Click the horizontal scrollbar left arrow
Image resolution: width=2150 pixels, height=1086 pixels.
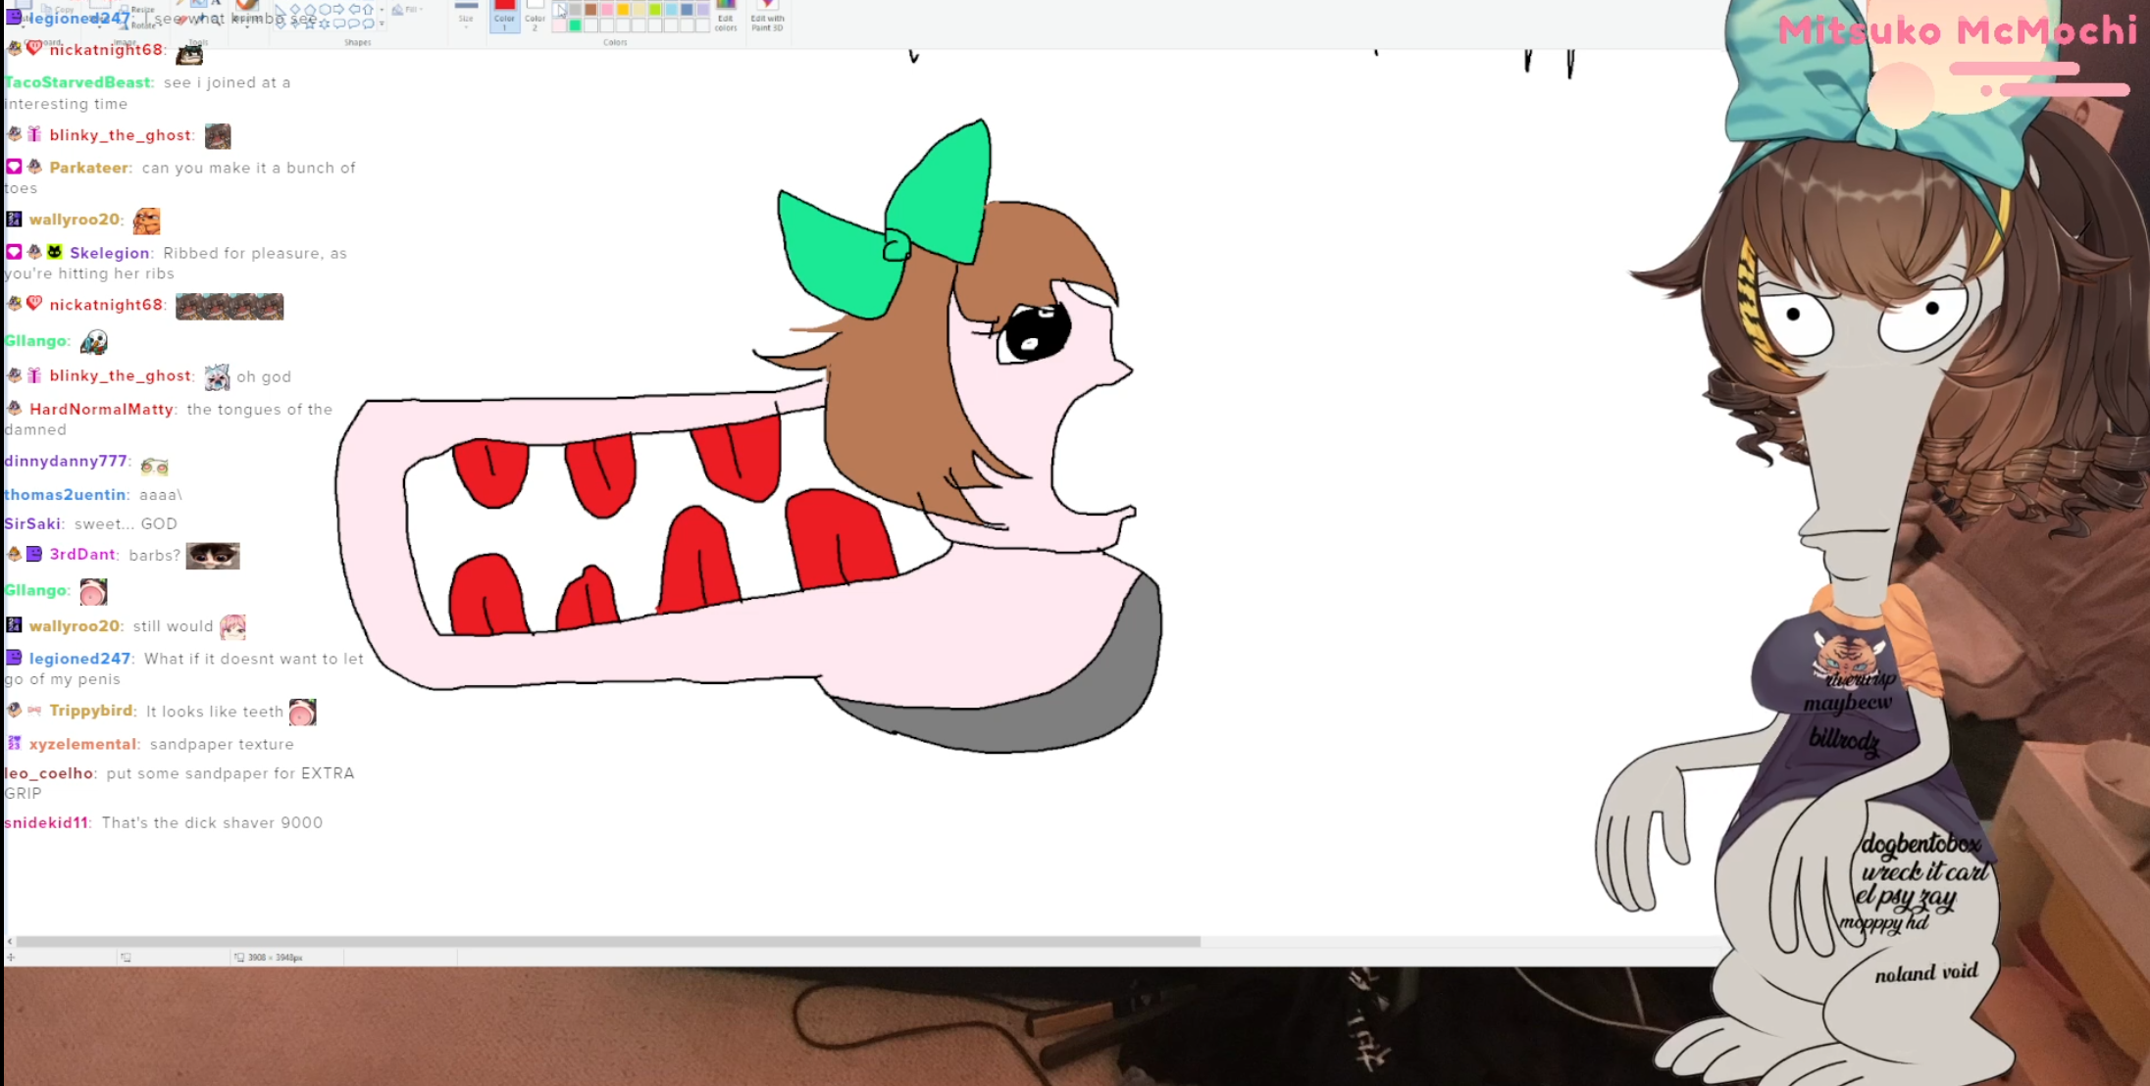tap(10, 941)
